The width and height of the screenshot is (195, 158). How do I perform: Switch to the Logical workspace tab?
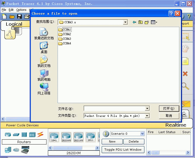[14, 24]
